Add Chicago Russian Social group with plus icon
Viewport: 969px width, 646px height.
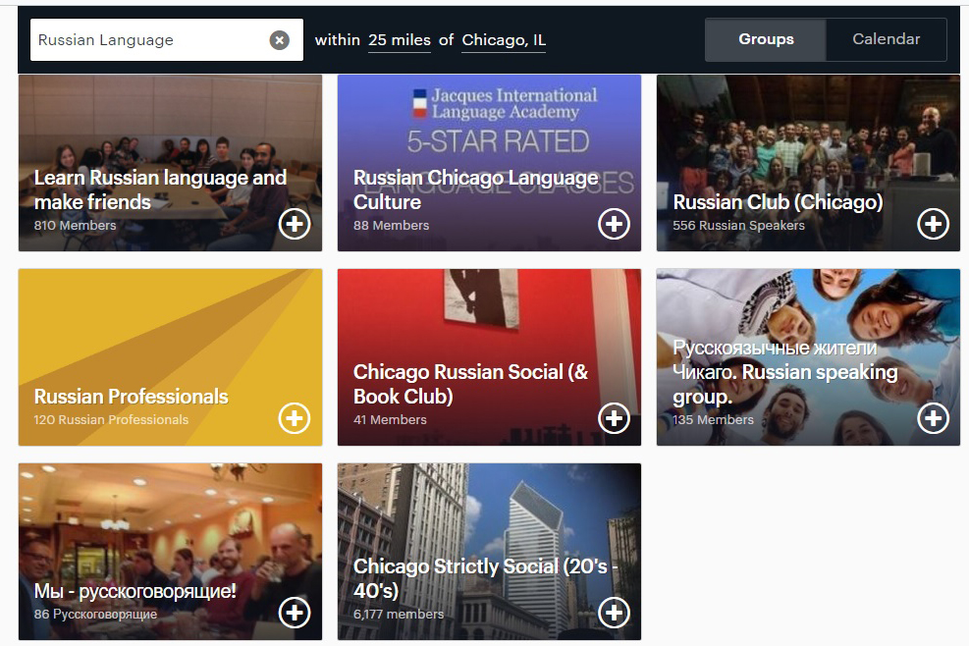pyautogui.click(x=614, y=418)
